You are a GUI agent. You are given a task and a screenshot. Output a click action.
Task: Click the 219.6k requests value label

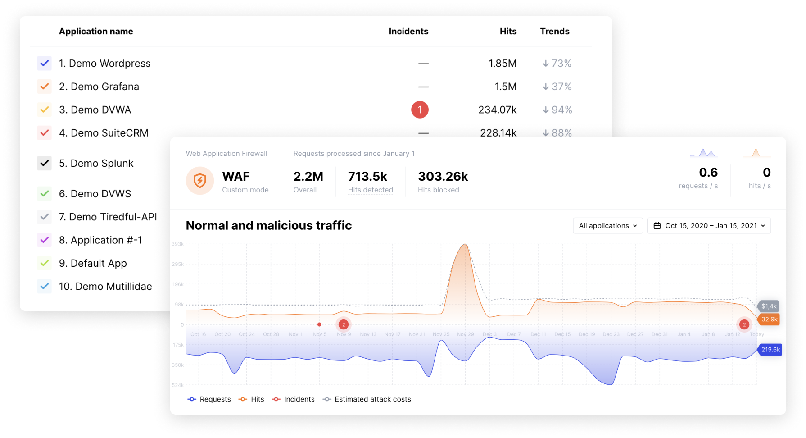pyautogui.click(x=770, y=350)
